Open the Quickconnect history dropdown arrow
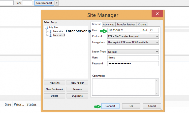189x113 pixels. click(x=56, y=3)
